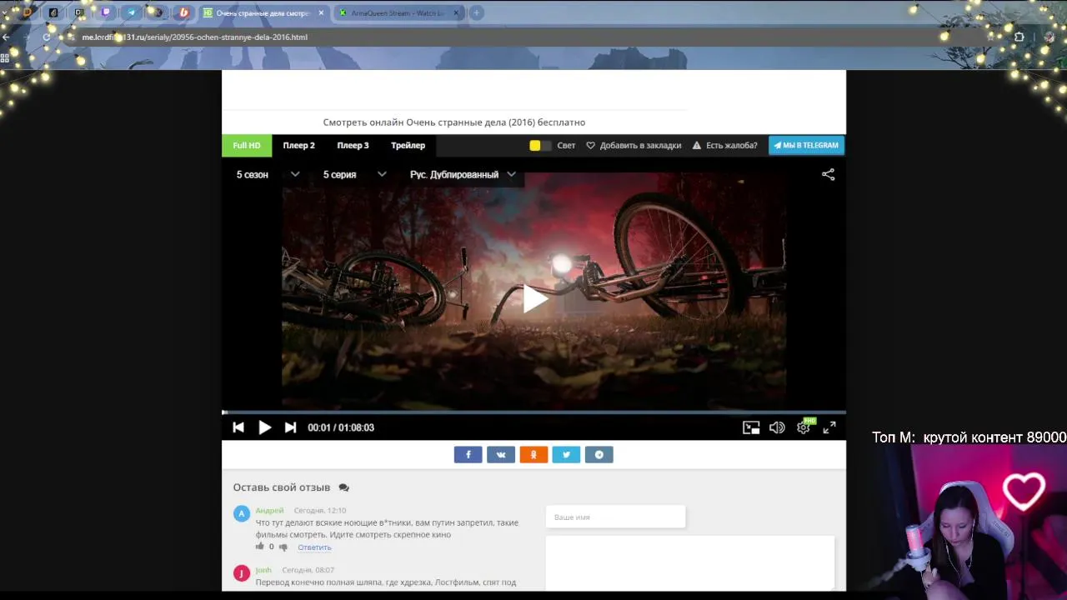Screen dimensions: 1067x600
Task: Open the Трейлер tab
Action: pos(408,145)
